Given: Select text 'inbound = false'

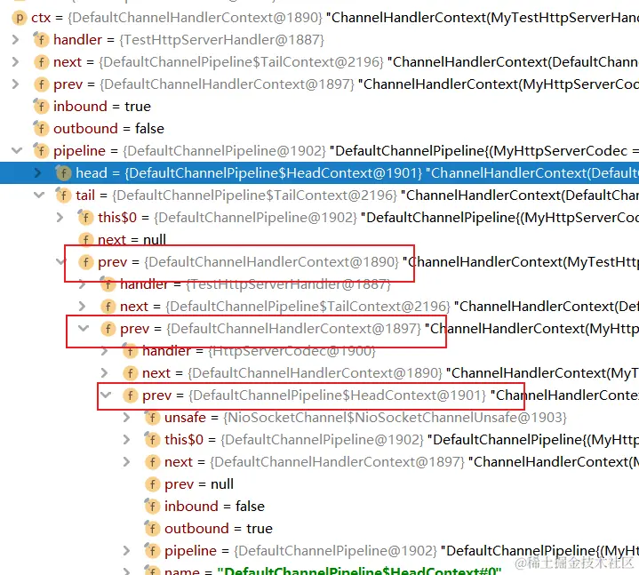Looking at the screenshot, I should click(x=214, y=507).
